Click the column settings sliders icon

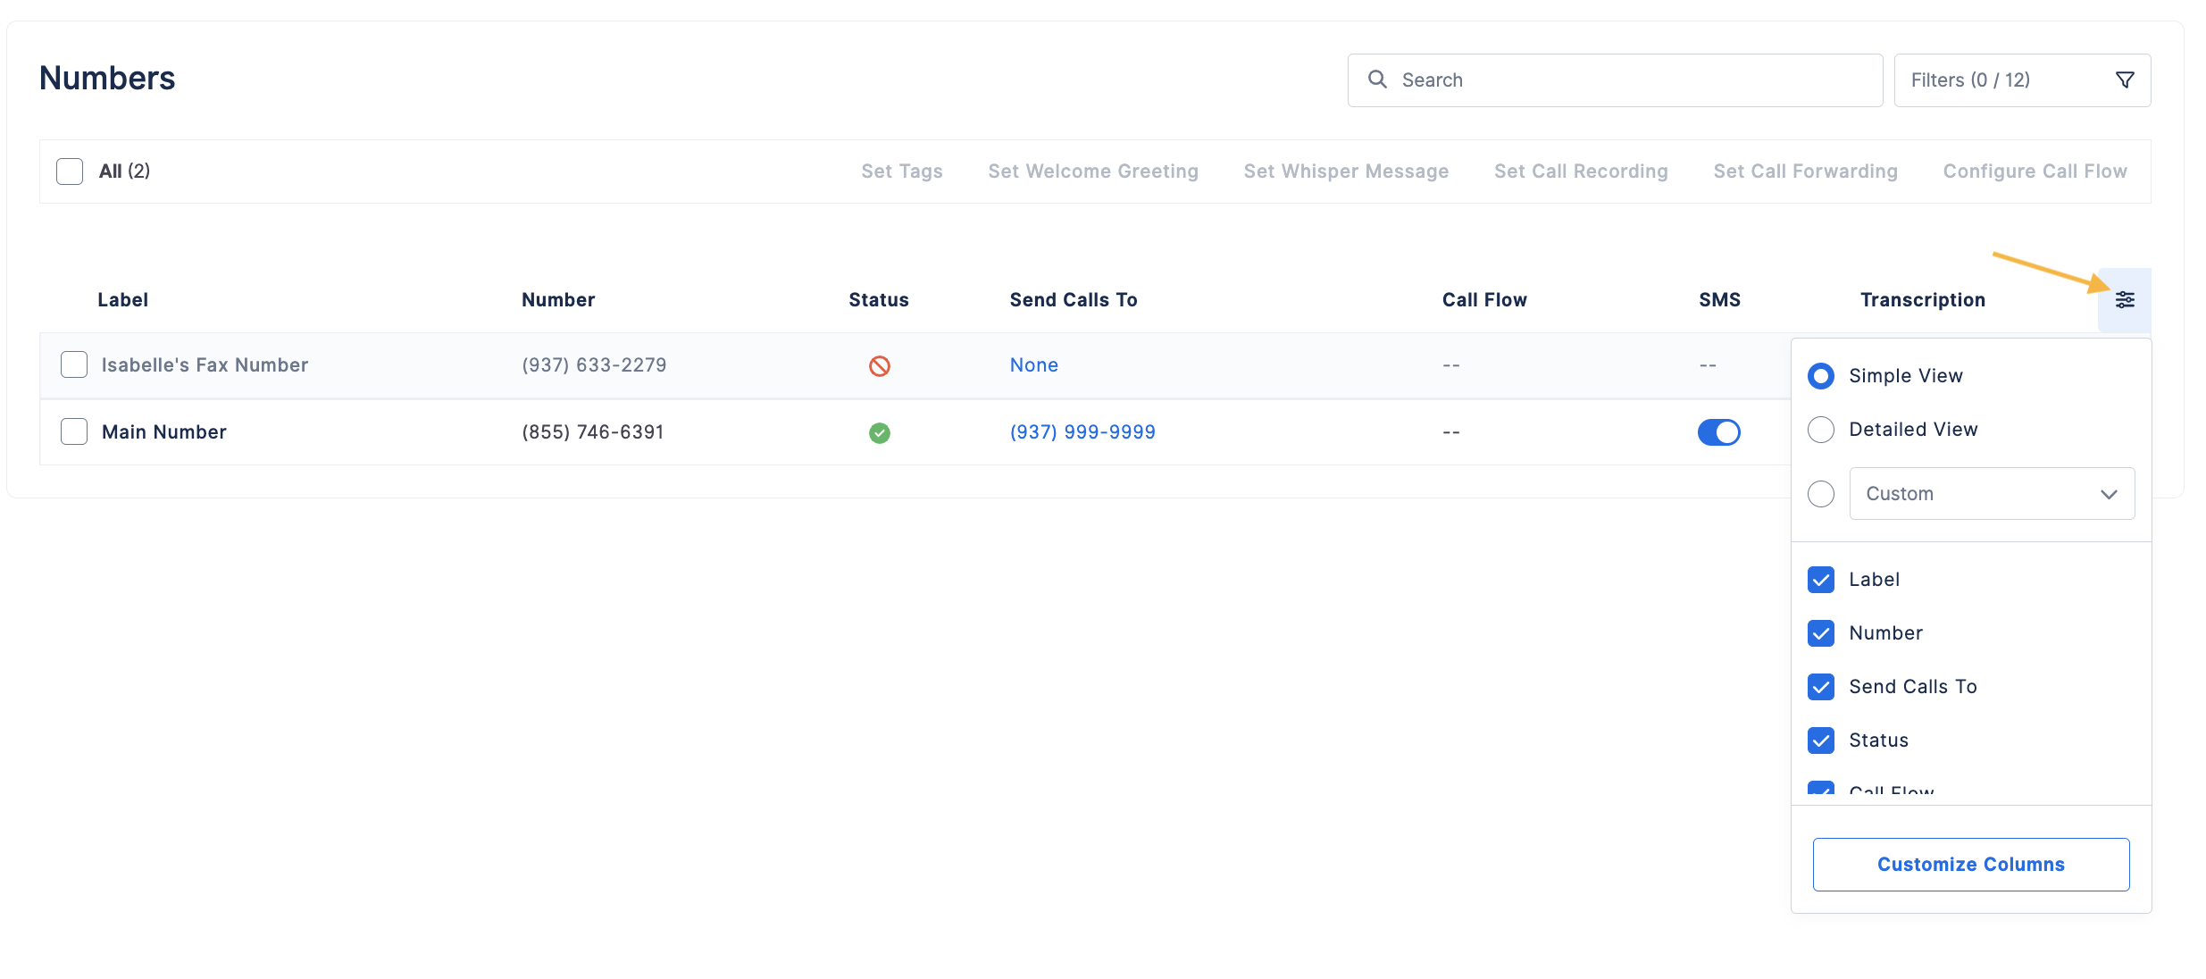(2124, 300)
